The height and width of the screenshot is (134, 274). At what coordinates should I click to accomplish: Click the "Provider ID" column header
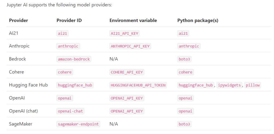[x=69, y=20]
